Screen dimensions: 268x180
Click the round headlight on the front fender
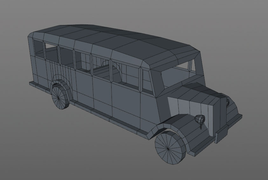click(200, 119)
